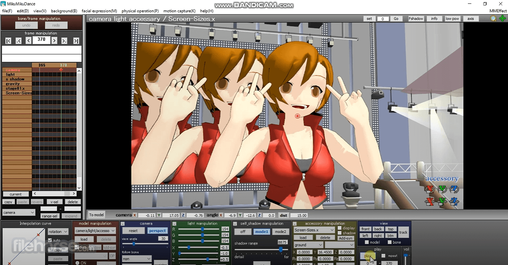Jump to the first frame button
This screenshot has width=508, height=265.
click(8, 41)
